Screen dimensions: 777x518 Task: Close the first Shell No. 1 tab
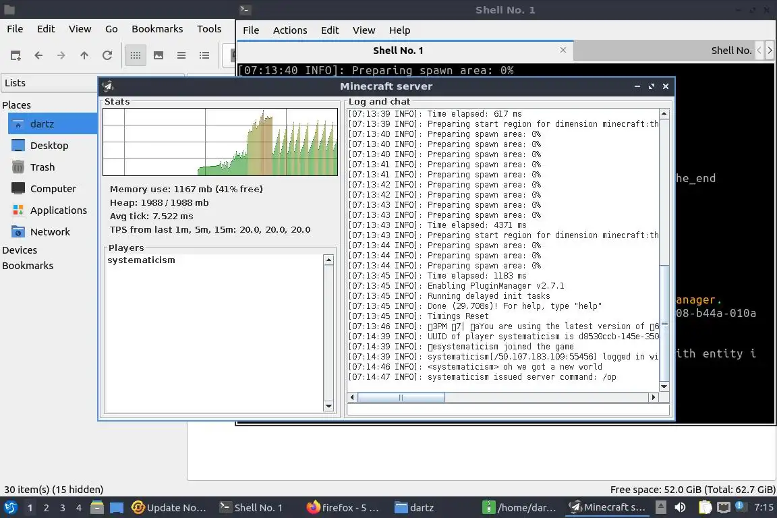point(563,50)
